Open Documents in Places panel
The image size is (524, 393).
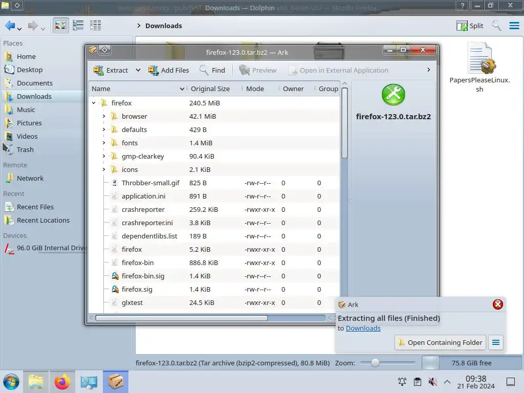[34, 83]
